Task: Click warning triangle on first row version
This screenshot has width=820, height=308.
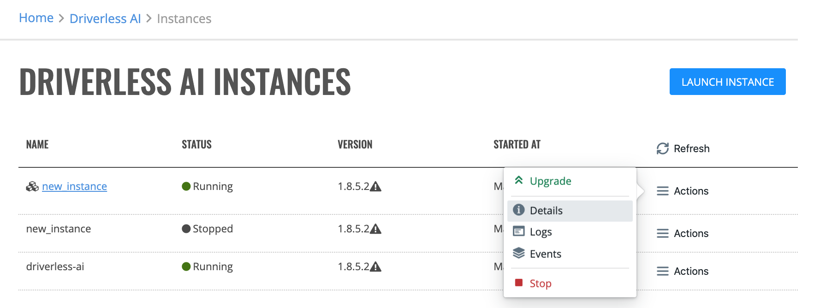Action: pos(376,186)
